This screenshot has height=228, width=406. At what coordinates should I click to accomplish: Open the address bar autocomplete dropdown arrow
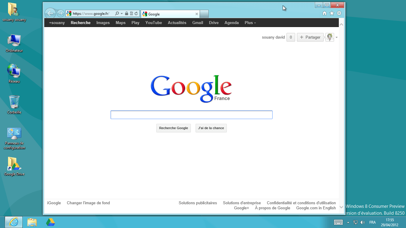[x=122, y=14]
